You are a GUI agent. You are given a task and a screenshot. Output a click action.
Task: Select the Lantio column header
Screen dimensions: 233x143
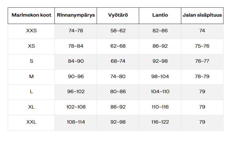(x=160, y=15)
